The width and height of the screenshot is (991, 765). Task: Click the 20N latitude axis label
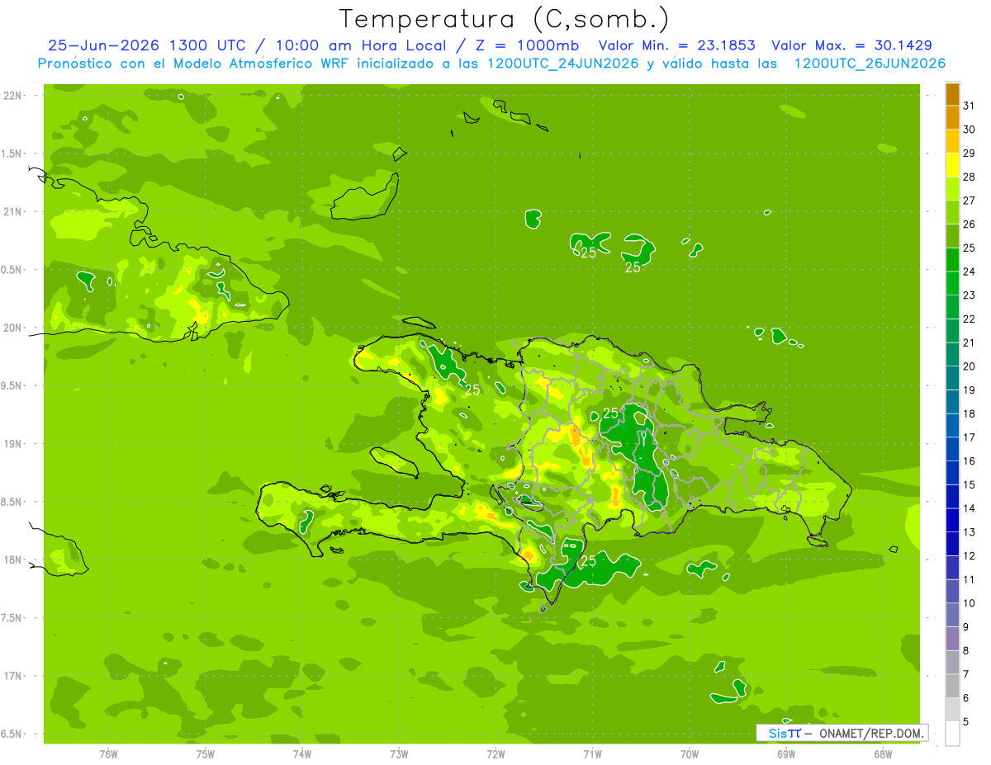(12, 328)
